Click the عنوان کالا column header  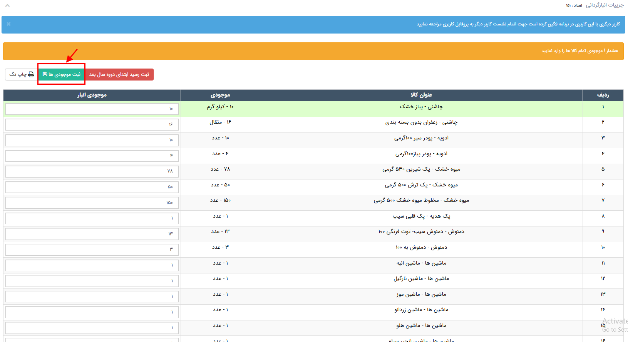tap(421, 95)
